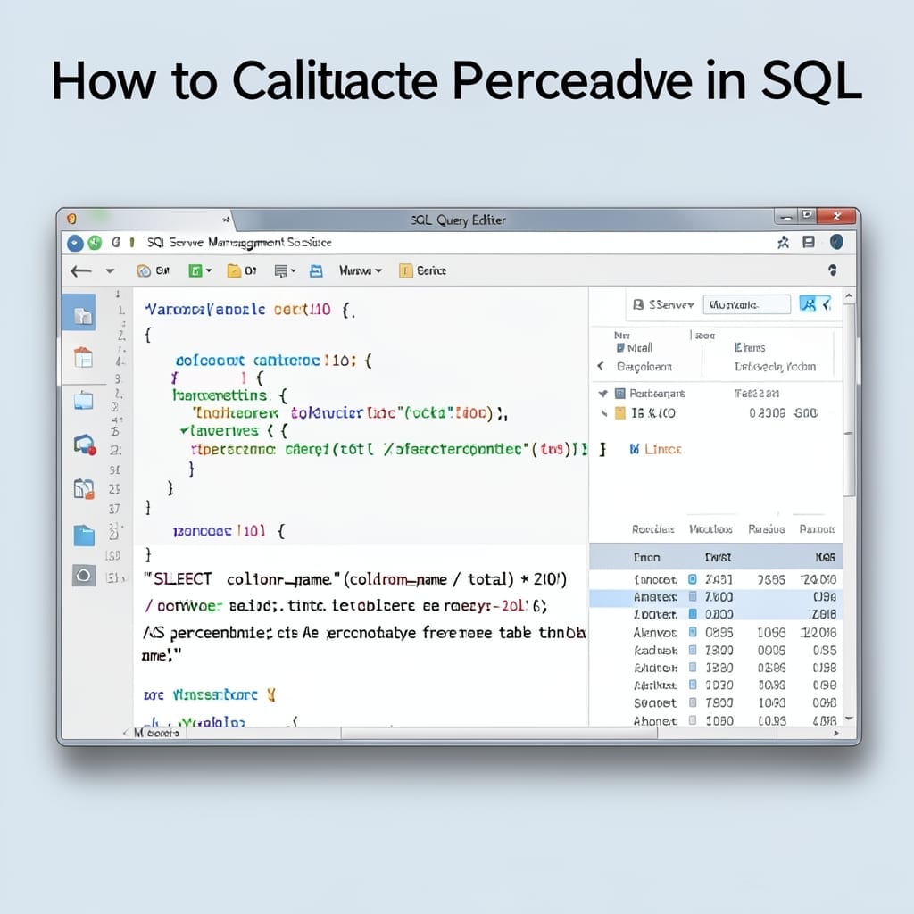Click the blue highlighted icon beside the search box
Screen dimensions: 914x914
(808, 304)
